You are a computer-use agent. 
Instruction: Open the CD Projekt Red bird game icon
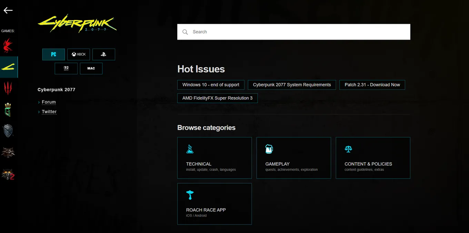coord(8,45)
